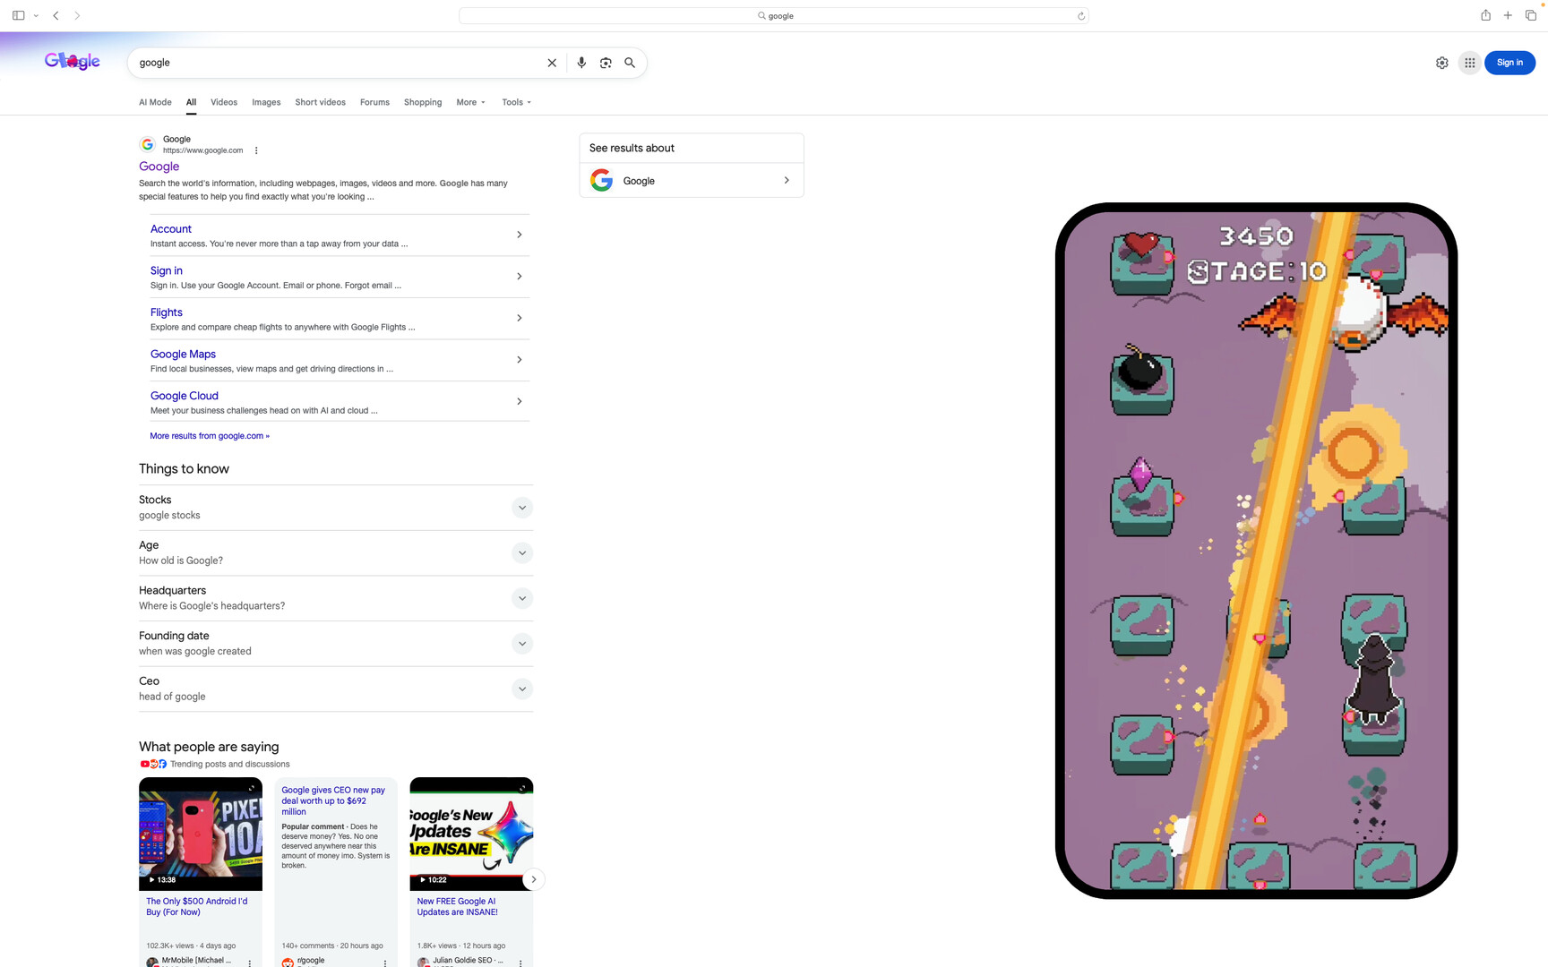Expand the Headquarters question
This screenshot has height=967, width=1548.
pos(521,598)
